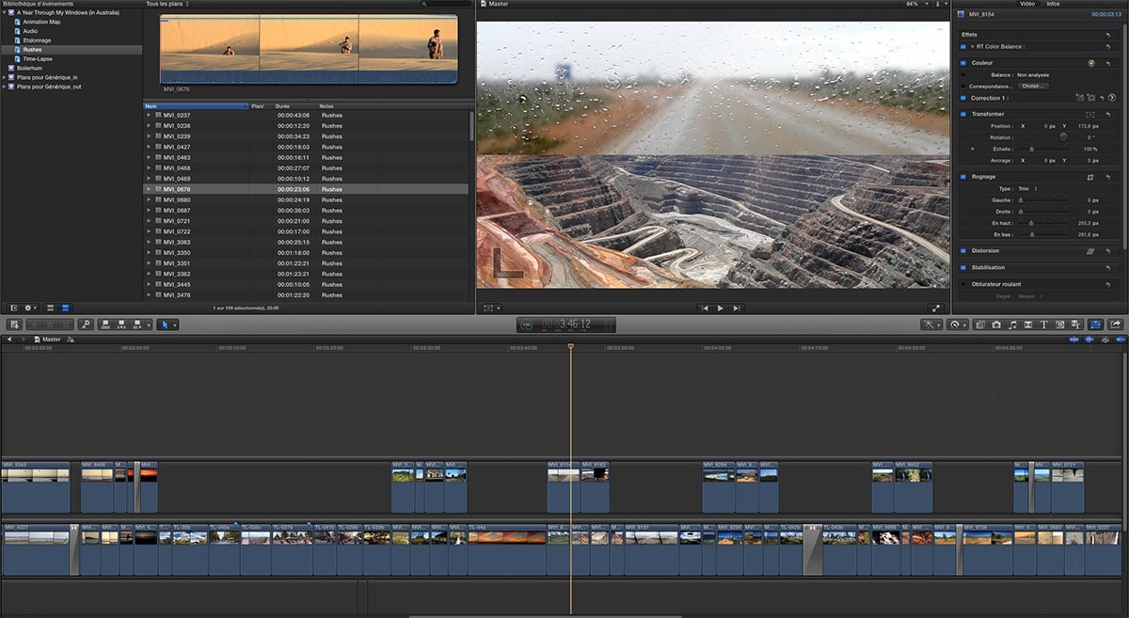Click the share export icon
Viewport: 1129px width, 618px height.
point(1116,325)
